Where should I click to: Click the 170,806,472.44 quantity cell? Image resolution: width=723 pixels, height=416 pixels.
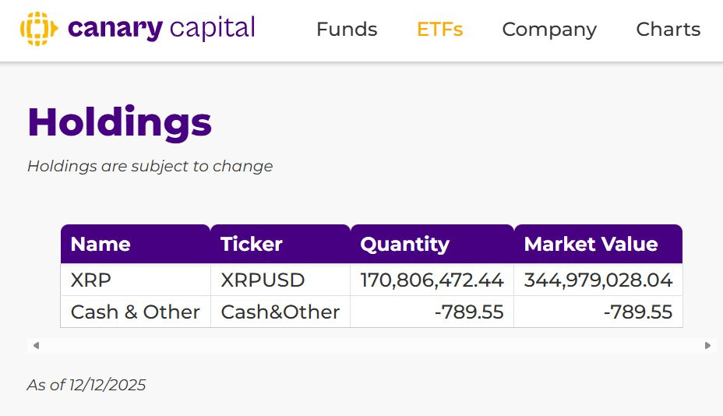[x=432, y=280]
